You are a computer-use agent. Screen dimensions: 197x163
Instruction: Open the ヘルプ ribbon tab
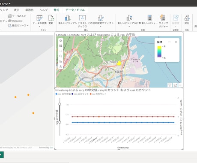[44, 10]
